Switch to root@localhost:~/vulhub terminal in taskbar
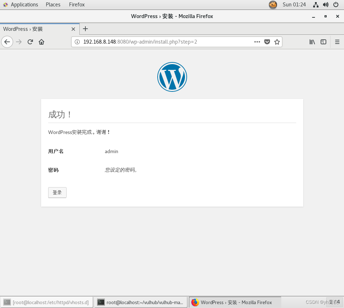The width and height of the screenshot is (344, 308). tap(141, 302)
